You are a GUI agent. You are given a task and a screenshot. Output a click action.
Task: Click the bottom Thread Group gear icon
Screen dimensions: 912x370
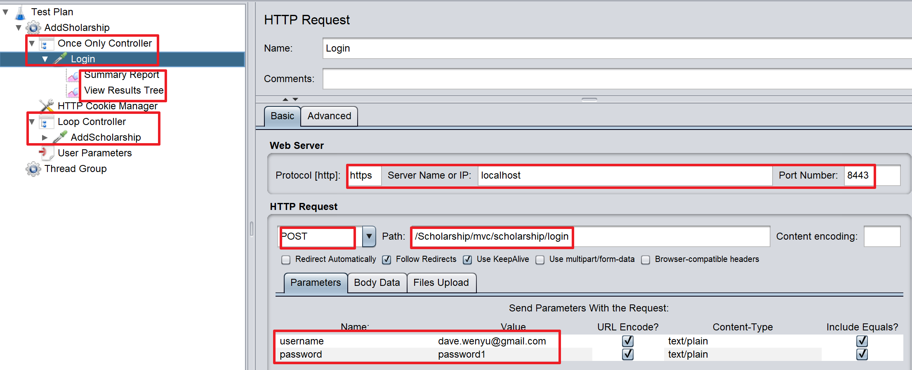[33, 169]
